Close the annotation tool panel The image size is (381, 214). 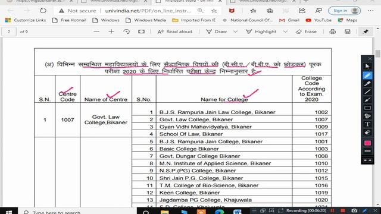[370, 59]
